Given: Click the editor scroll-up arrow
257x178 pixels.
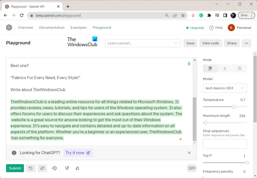Looking at the screenshot, I should (194, 60).
